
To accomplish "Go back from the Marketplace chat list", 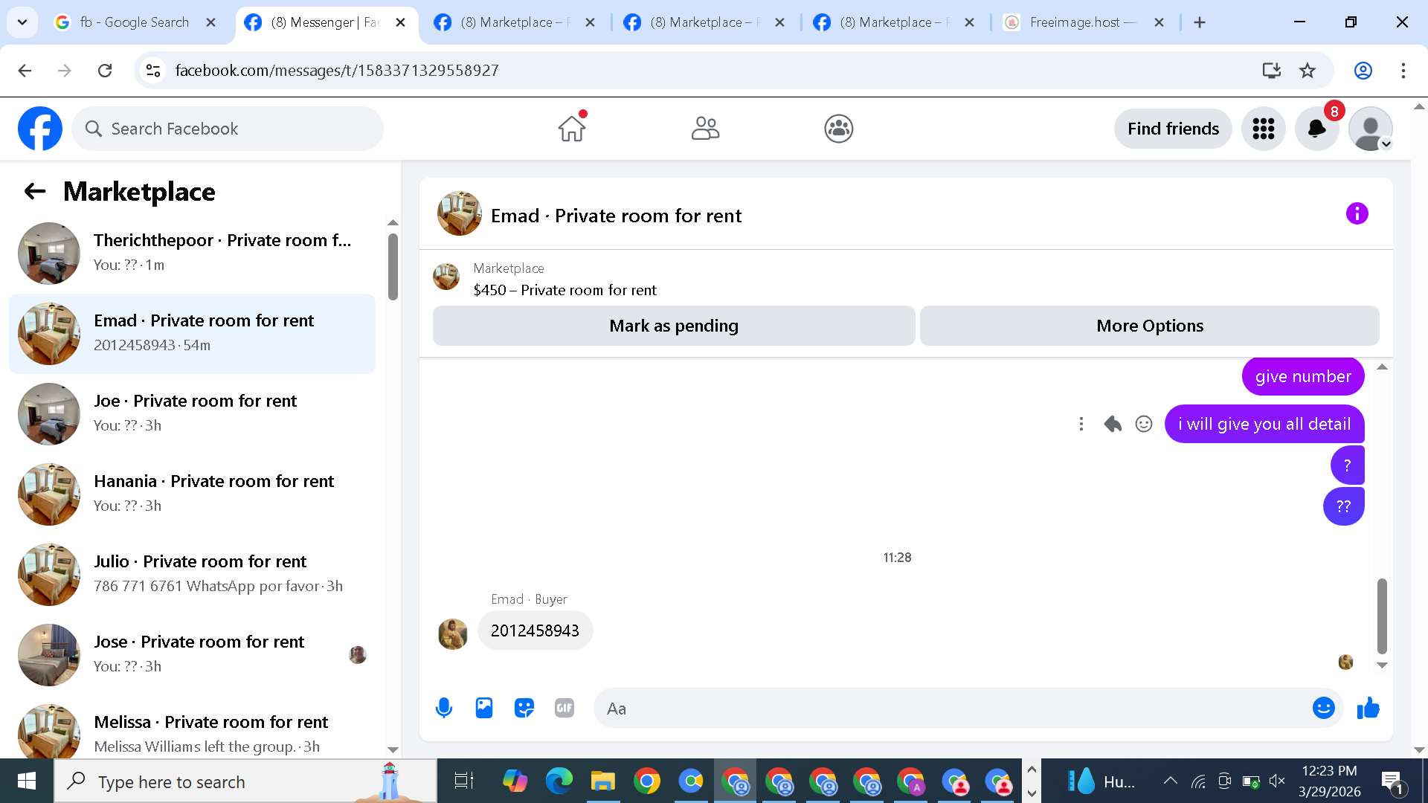I will [35, 191].
